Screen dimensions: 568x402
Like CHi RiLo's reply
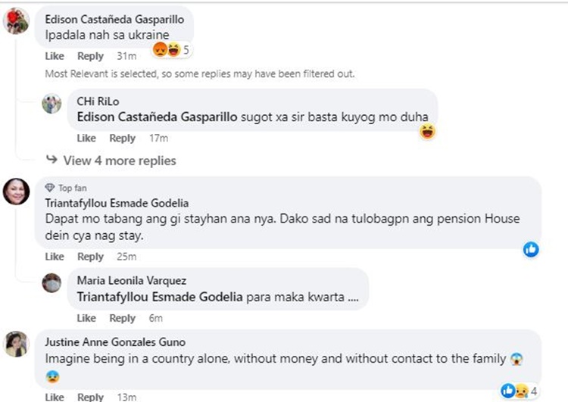pos(86,139)
